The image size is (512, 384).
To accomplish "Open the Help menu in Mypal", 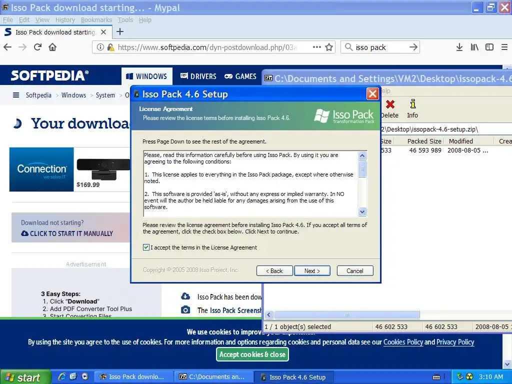I will coord(145,20).
